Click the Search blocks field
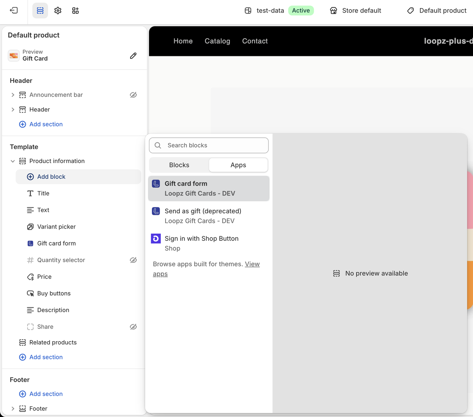 click(x=209, y=145)
